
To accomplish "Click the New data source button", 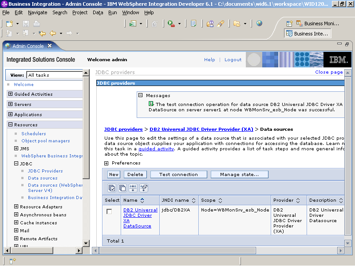I will point(114,174).
